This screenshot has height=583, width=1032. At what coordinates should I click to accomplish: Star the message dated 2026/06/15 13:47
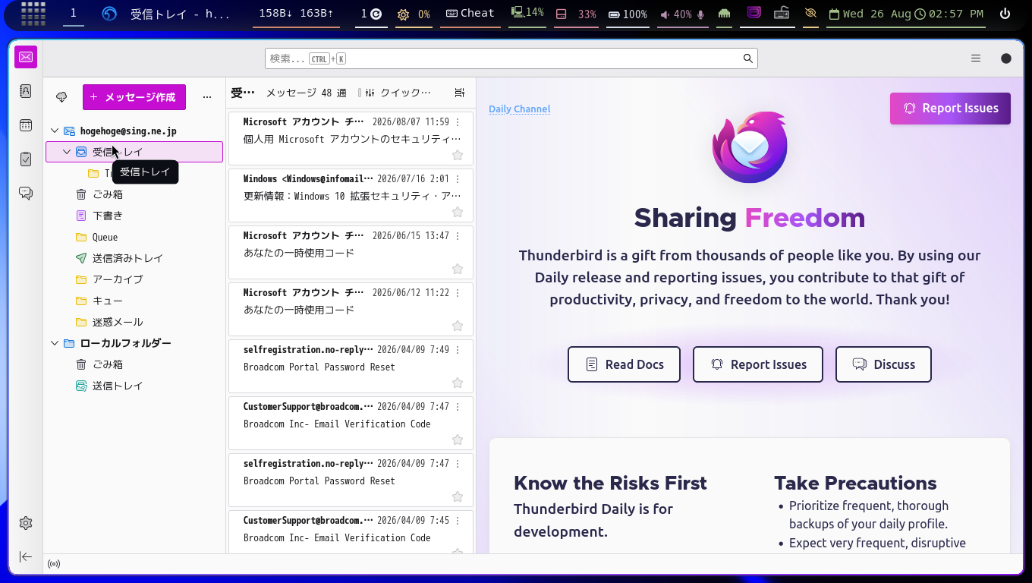[458, 269]
